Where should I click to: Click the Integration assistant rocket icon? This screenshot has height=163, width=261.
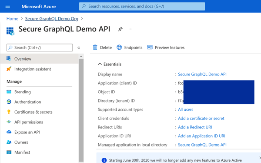point(9,69)
